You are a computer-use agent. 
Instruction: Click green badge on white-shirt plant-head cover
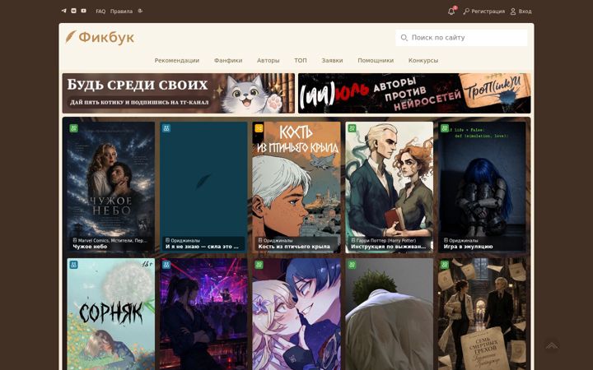pos(352,265)
